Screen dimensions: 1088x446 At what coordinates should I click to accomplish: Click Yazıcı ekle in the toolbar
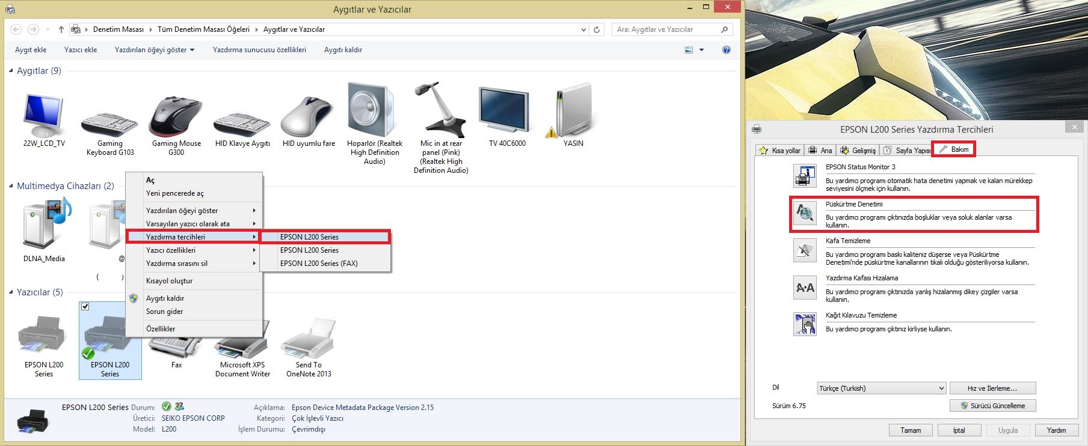pos(81,50)
